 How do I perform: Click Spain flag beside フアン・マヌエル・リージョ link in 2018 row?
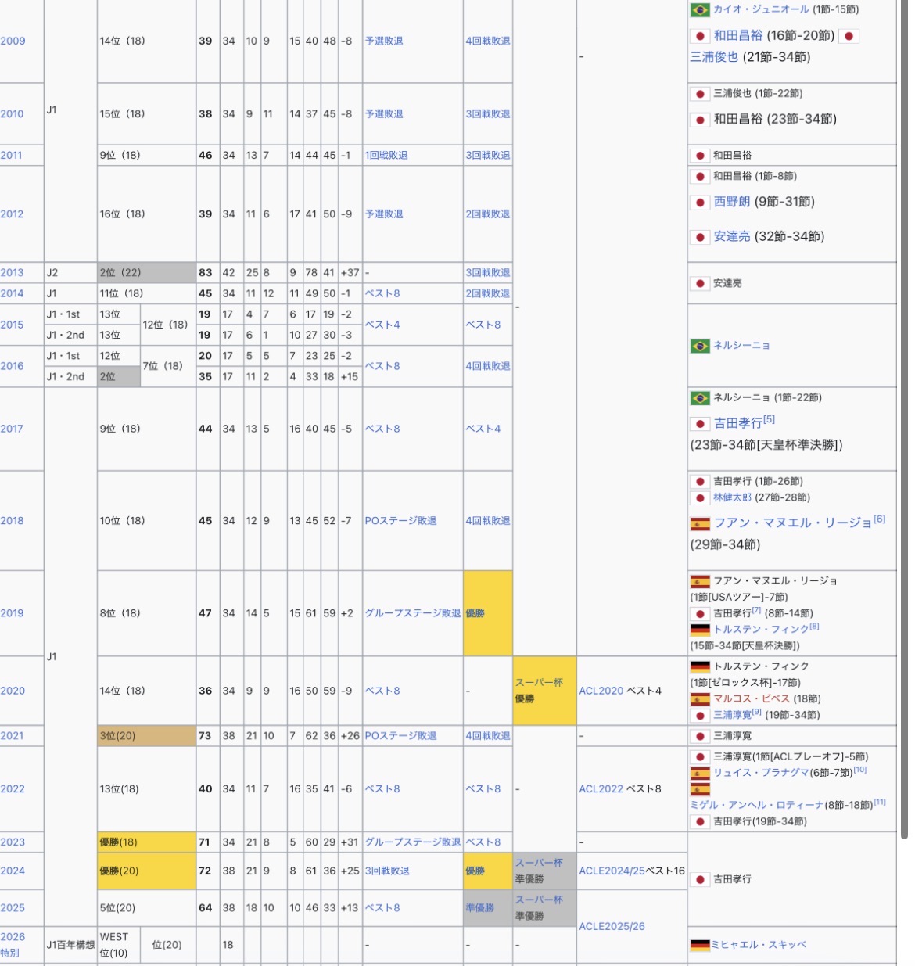pyautogui.click(x=700, y=523)
